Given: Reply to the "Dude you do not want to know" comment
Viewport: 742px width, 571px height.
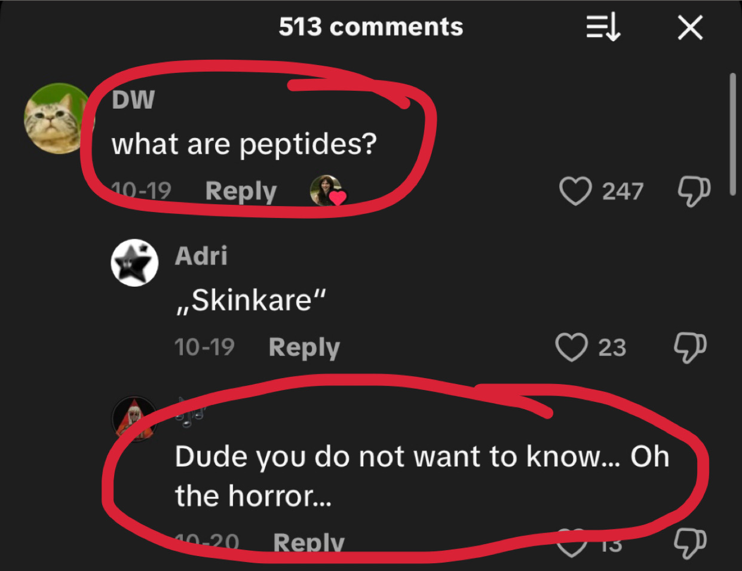Looking at the screenshot, I should 308,542.
